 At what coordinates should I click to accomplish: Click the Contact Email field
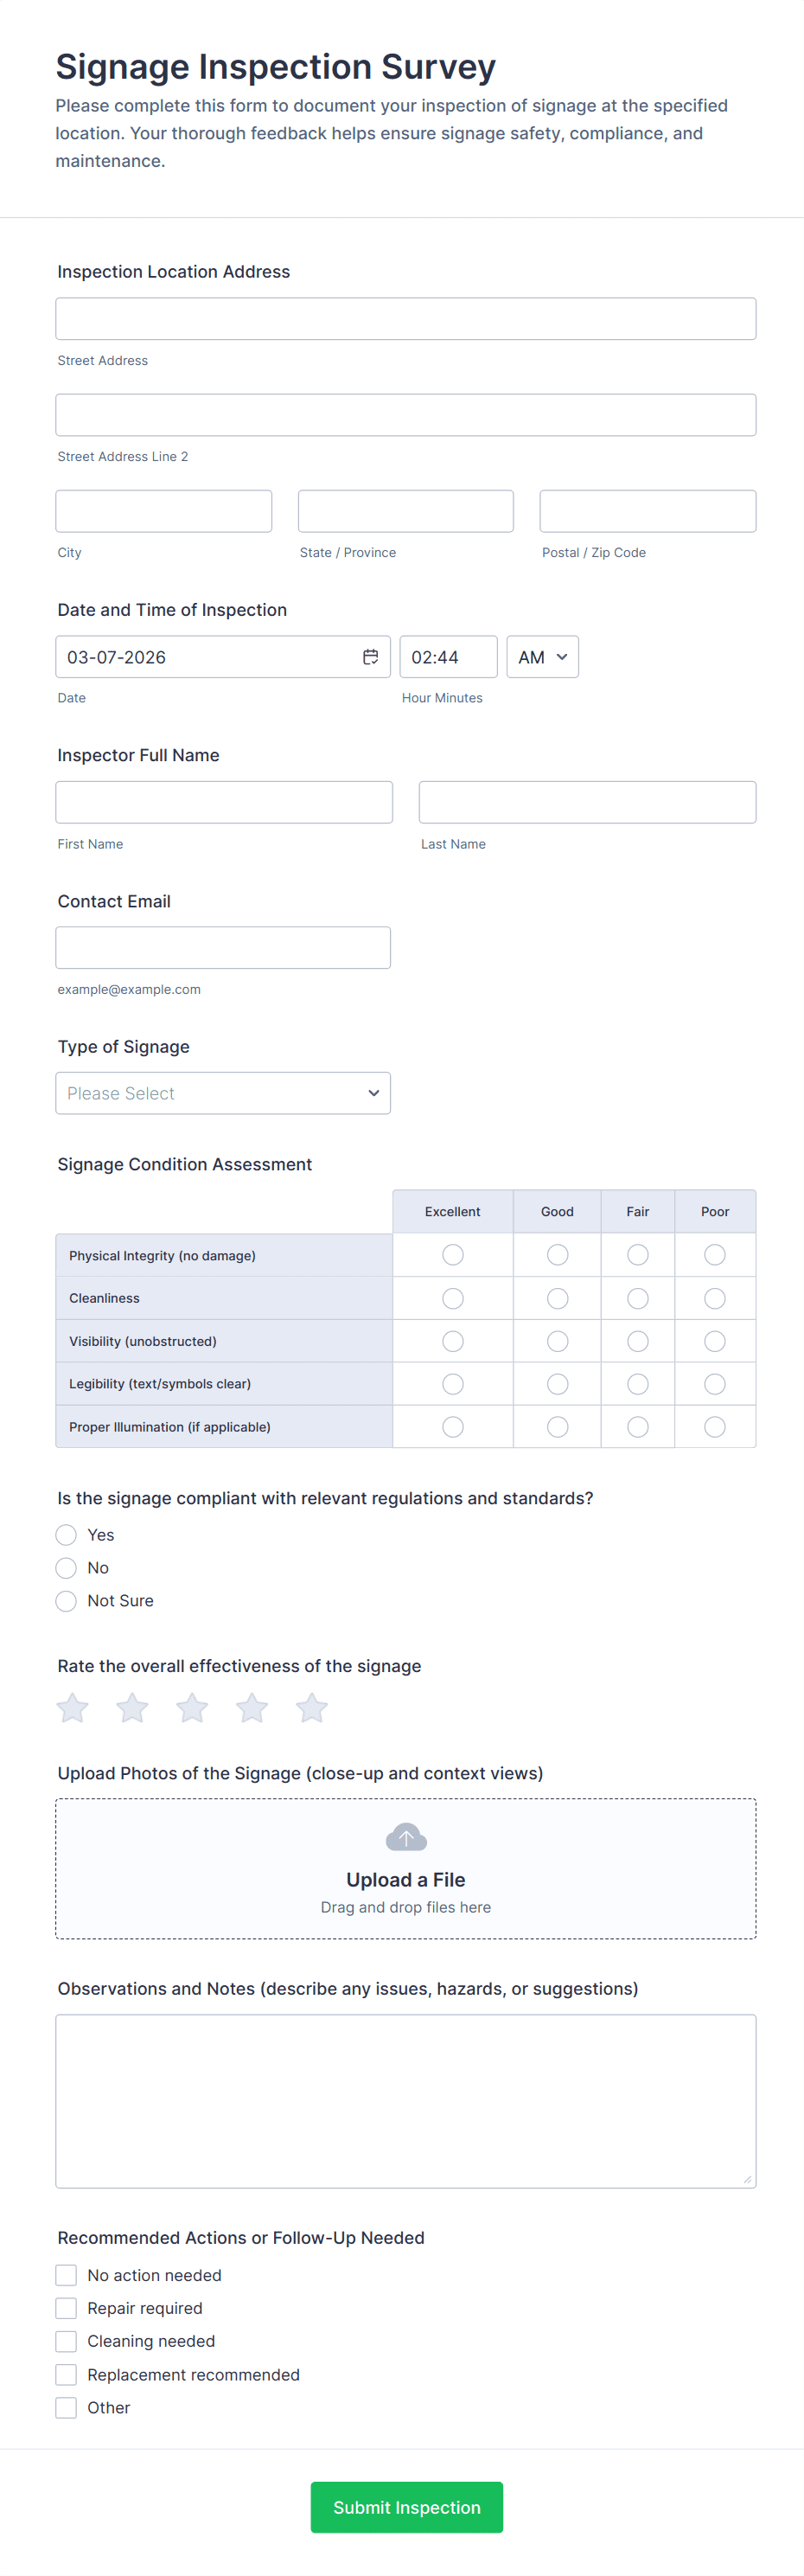223,947
